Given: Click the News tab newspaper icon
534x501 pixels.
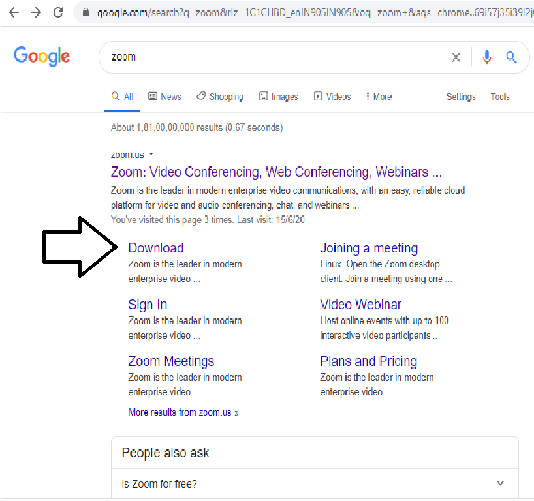Looking at the screenshot, I should click(x=153, y=96).
